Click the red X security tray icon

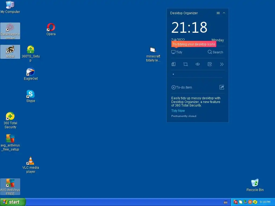point(236,202)
